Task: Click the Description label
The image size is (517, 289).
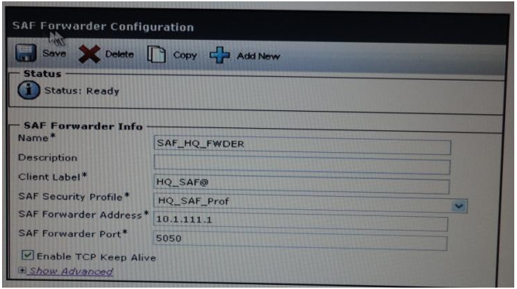Action: [48, 158]
